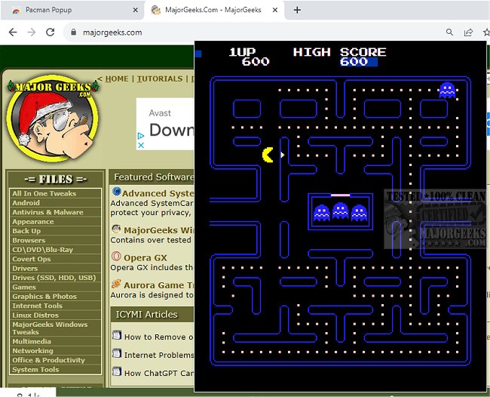This screenshot has height=397, width=490.
Task: Click the AdChoices triangle icon on the Avast ad
Action: [141, 136]
